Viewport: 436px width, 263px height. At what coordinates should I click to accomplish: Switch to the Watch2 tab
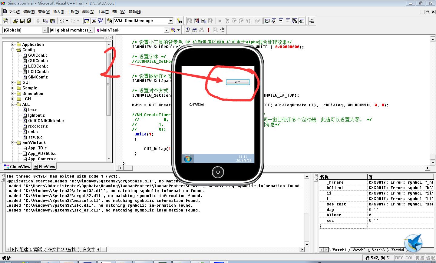[359, 250]
